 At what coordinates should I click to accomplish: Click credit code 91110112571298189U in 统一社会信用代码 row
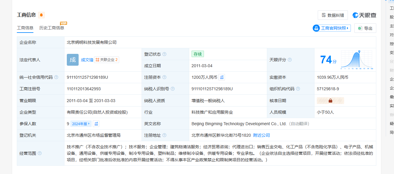coord(87,77)
